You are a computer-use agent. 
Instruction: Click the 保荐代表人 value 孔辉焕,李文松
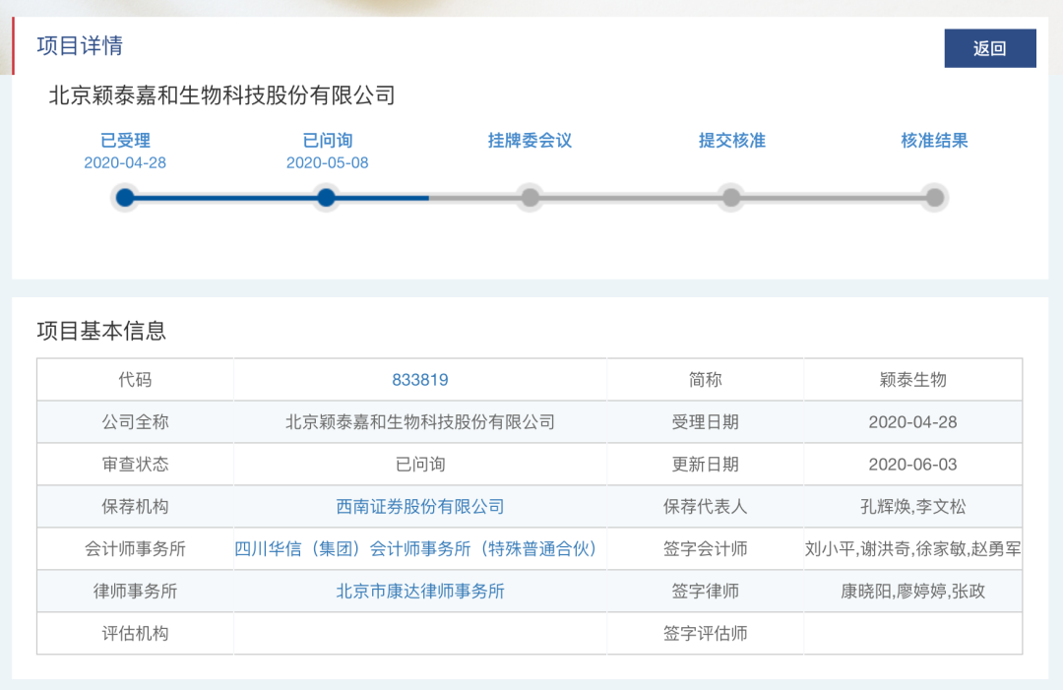coord(912,506)
